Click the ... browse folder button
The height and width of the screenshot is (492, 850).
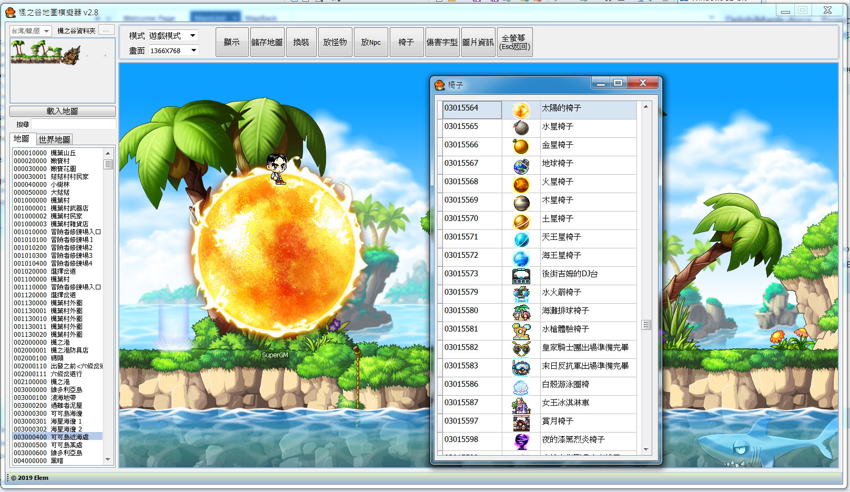[x=106, y=31]
